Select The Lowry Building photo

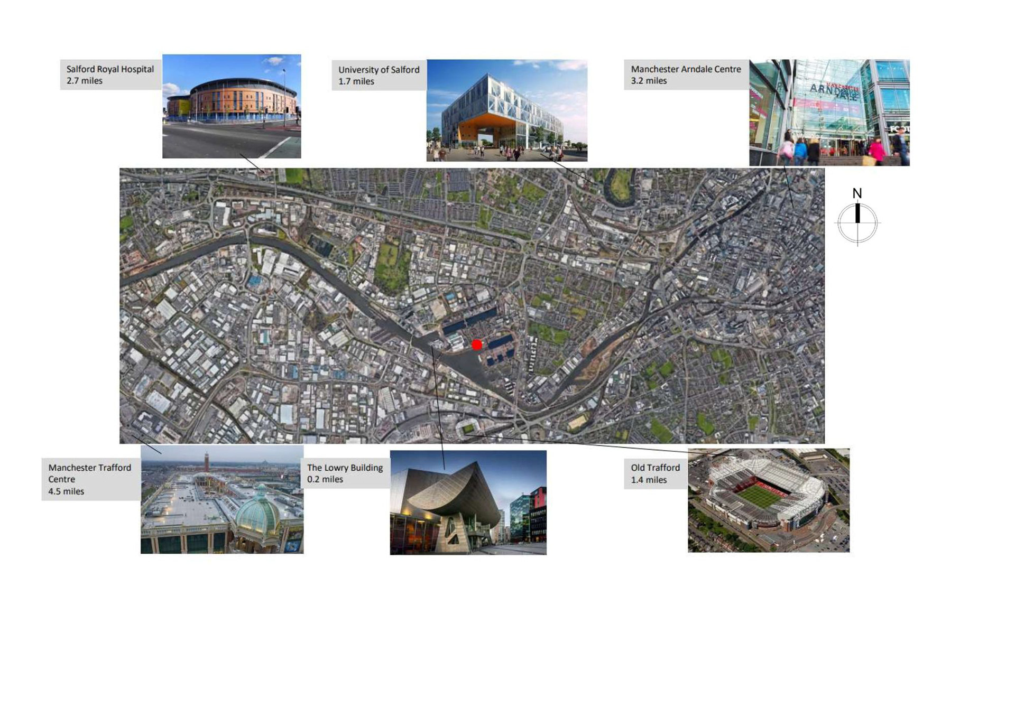click(468, 502)
